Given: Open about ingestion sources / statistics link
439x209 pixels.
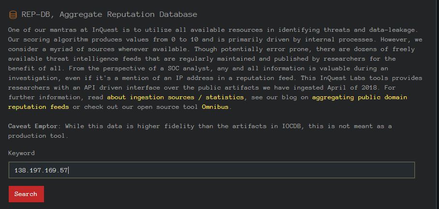Looking at the screenshot, I should click(x=176, y=97).
